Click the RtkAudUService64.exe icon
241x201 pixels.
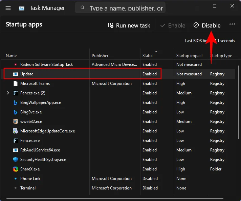click(16, 150)
